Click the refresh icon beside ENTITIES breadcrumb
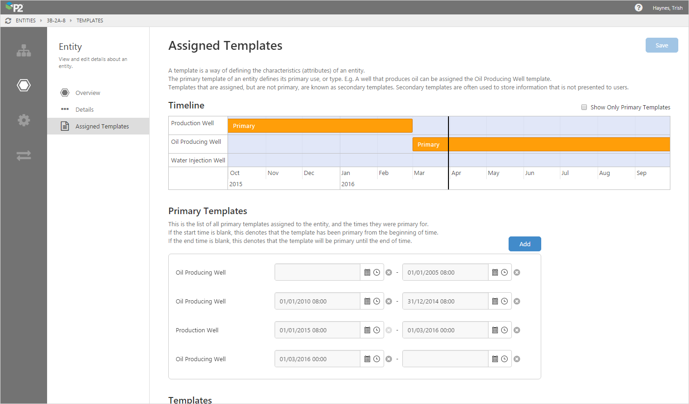This screenshot has width=689, height=404. pos(8,20)
